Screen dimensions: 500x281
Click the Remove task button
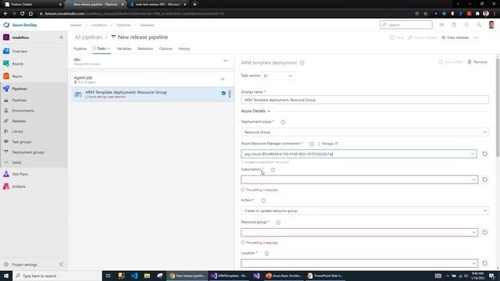[477, 62]
